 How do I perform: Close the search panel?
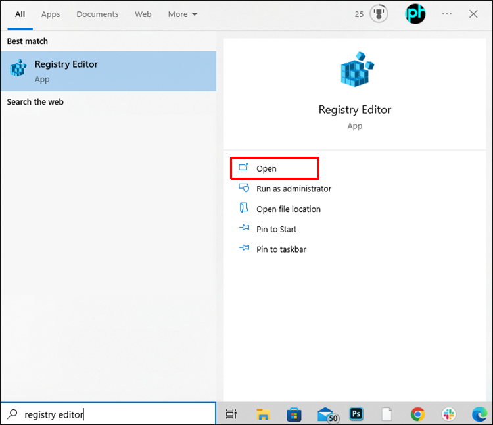point(473,14)
